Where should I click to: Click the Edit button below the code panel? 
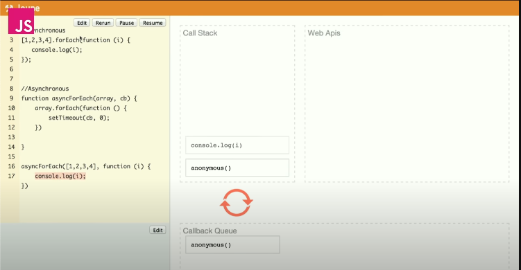point(158,231)
